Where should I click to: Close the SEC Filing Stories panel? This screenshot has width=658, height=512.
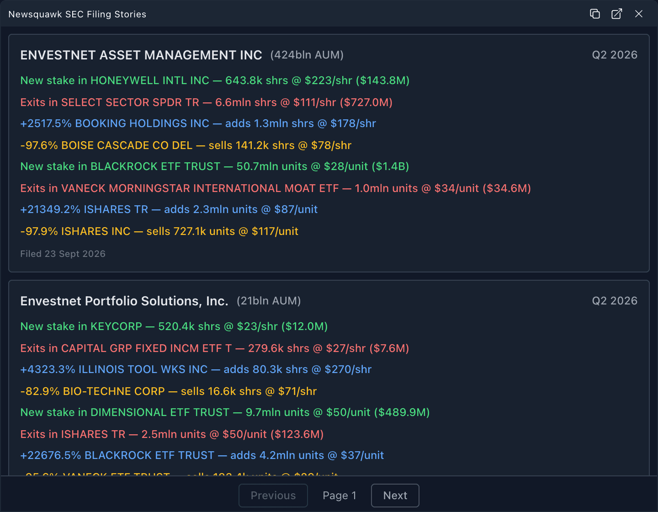pyautogui.click(x=639, y=14)
